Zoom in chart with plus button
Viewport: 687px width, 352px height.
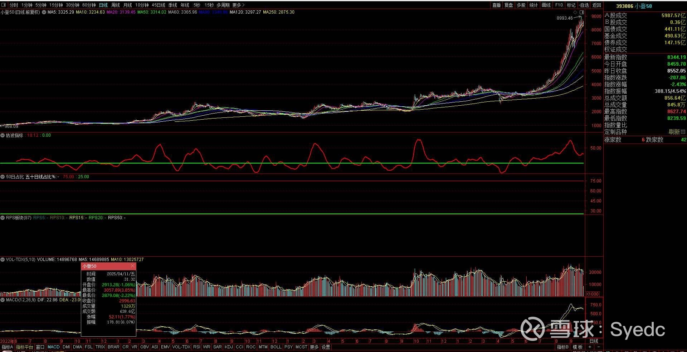590,347
